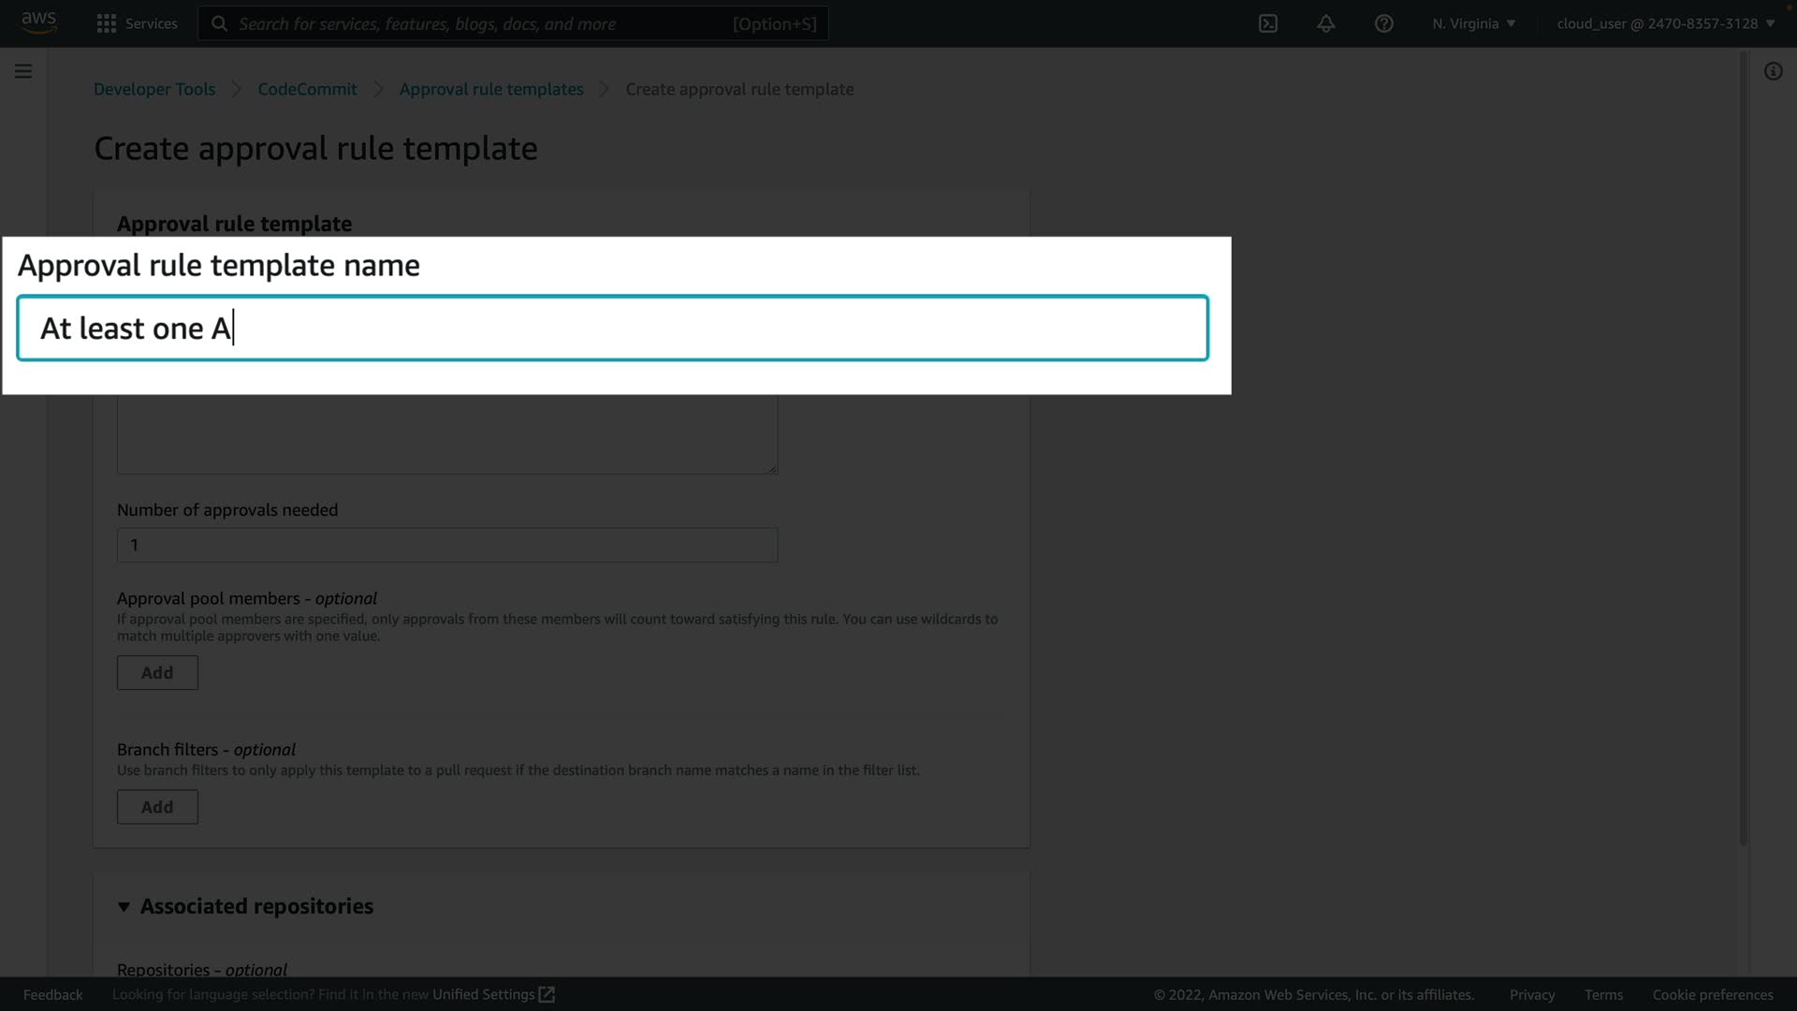Focus the Approval rule template name field

click(612, 328)
